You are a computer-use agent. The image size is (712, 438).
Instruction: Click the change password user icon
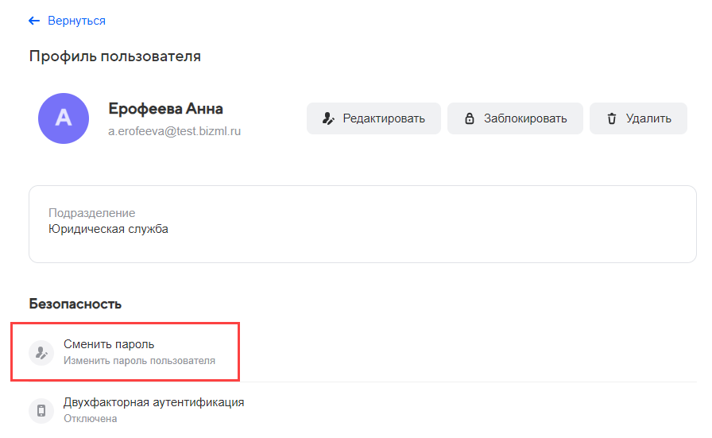point(41,352)
